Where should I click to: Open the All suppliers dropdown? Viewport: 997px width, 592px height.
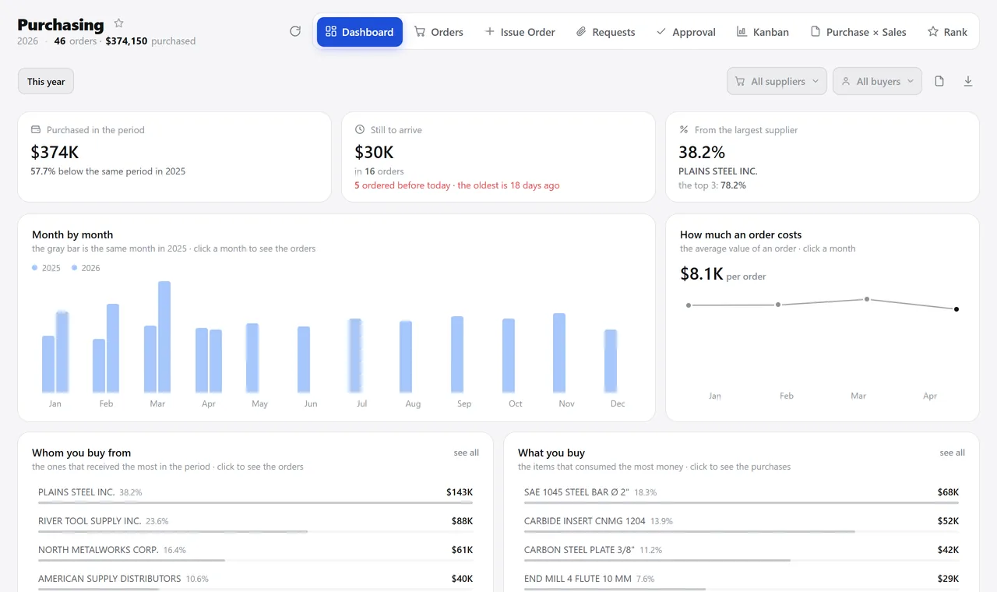tap(777, 81)
